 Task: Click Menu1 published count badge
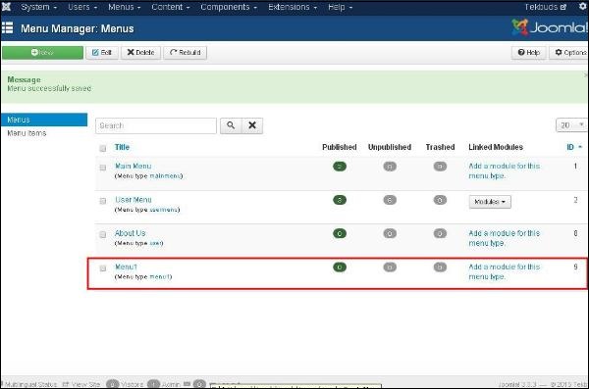340,267
